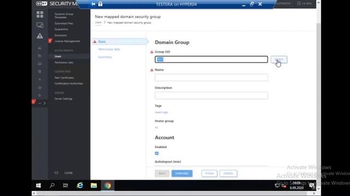Open Submitted Files in sidebar
This screenshot has height=196, width=350.
[63, 23]
